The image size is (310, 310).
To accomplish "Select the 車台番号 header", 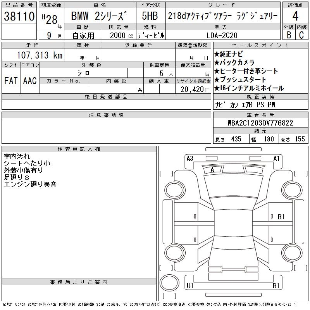I will click(260, 115).
